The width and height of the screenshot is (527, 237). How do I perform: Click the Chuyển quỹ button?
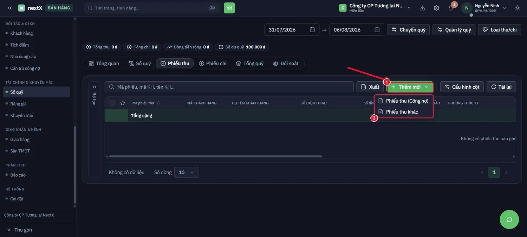(x=409, y=30)
